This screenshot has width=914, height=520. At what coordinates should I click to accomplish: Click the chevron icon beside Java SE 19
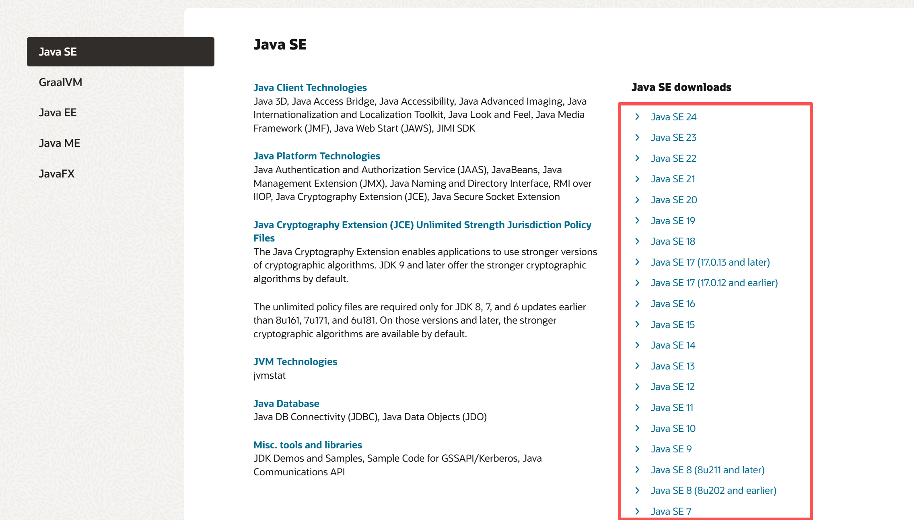click(x=637, y=221)
